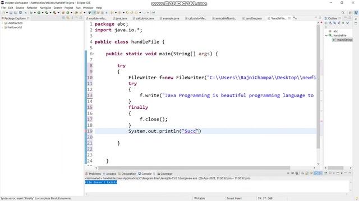Open the Run menu
This screenshot has height=201, width=359.
[78, 8]
